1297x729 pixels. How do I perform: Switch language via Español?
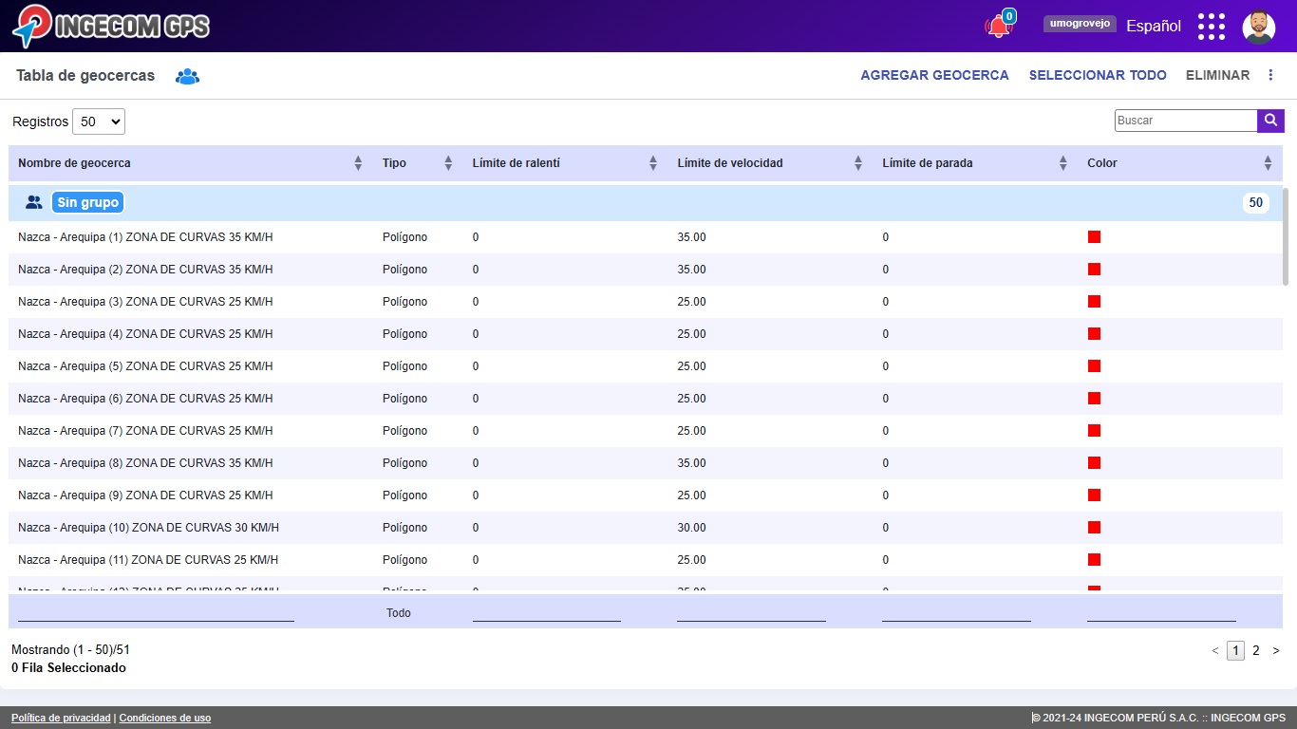coord(1153,27)
